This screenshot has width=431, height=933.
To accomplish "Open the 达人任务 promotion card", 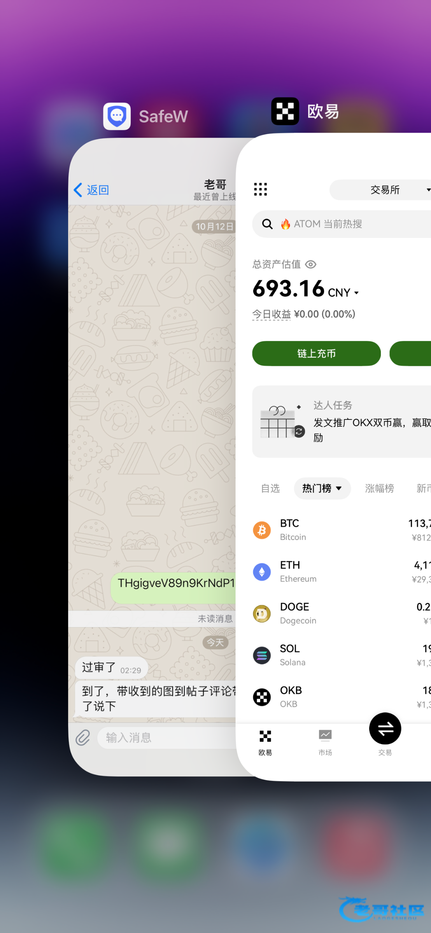I will tap(342, 421).
